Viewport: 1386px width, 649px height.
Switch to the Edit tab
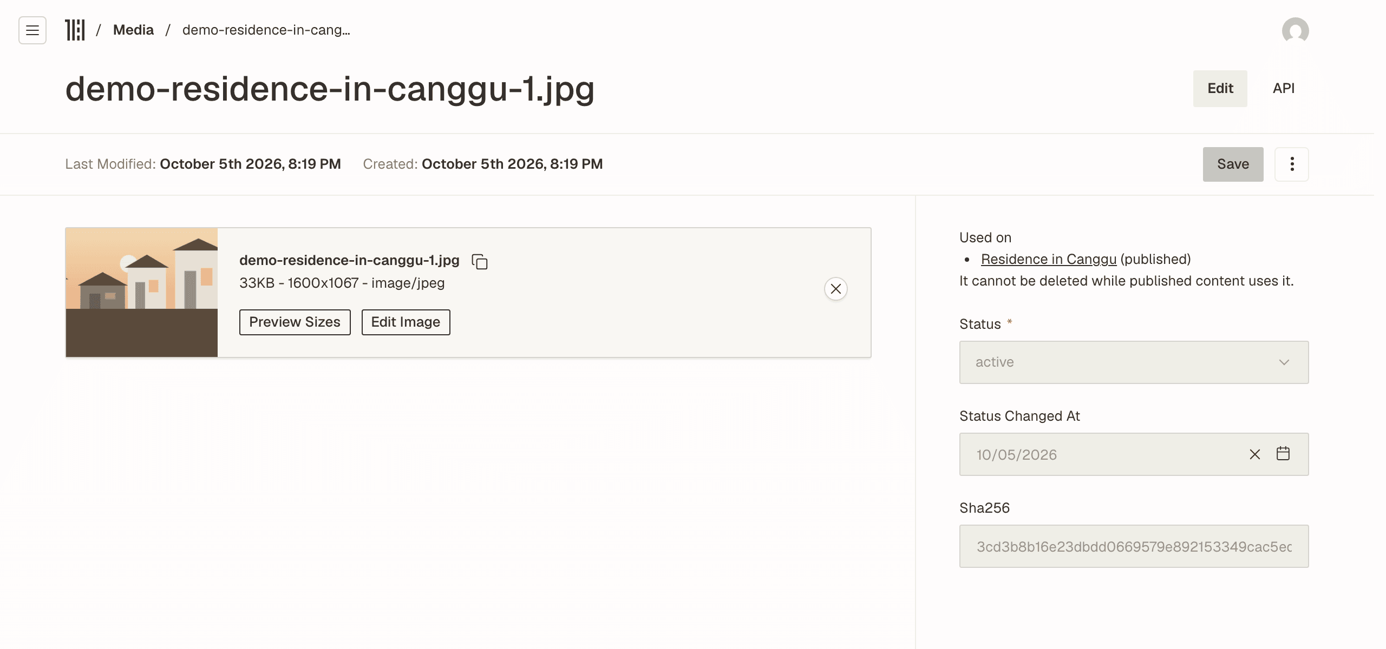[1220, 89]
